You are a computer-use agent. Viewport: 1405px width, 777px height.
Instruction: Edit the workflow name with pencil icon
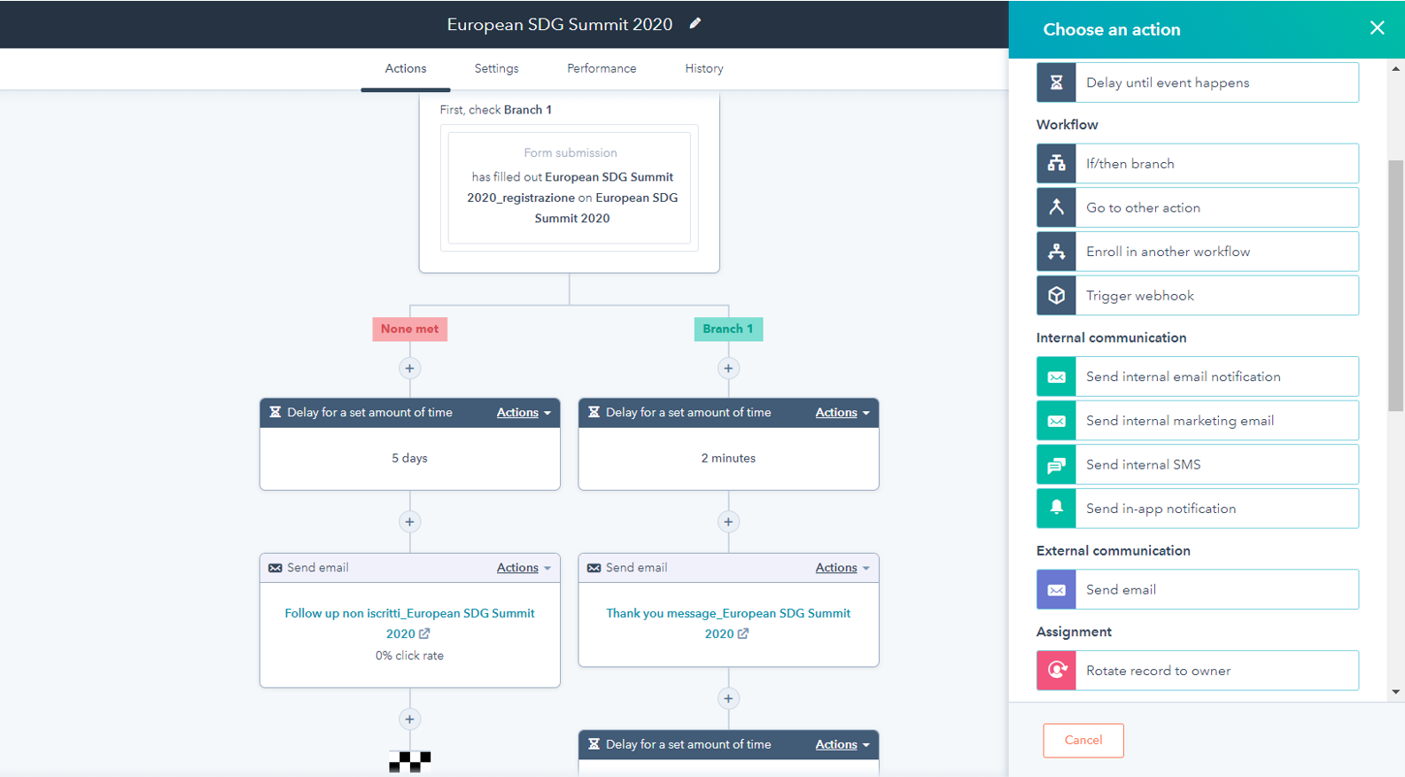[695, 24]
